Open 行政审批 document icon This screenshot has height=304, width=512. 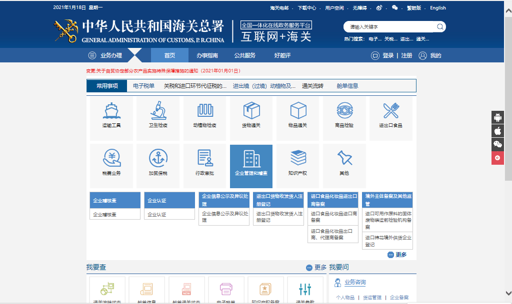coord(205,158)
